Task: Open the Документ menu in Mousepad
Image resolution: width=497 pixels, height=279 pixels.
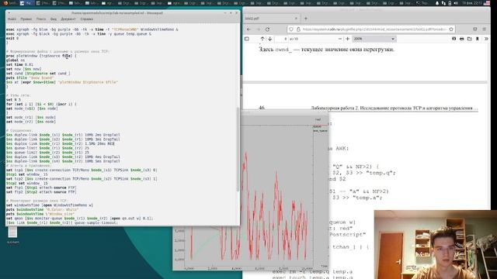Action: 68,19
